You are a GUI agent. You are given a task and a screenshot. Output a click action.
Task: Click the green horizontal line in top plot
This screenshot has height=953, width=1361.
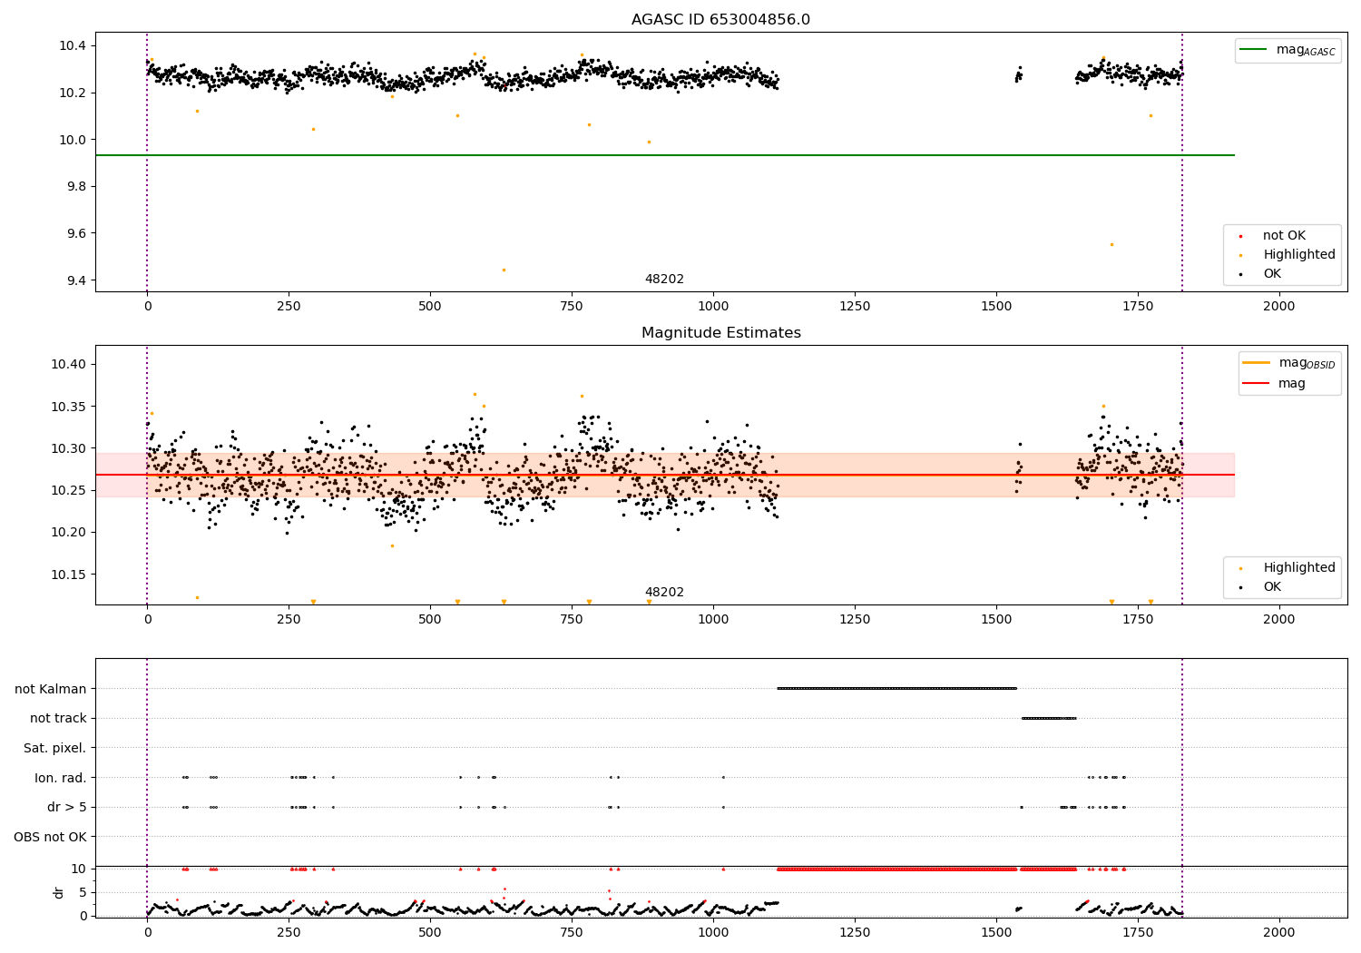click(664, 155)
